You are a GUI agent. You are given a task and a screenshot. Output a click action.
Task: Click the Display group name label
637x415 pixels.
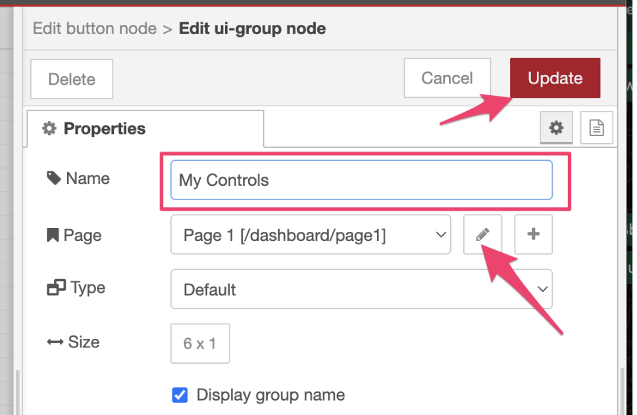click(271, 395)
